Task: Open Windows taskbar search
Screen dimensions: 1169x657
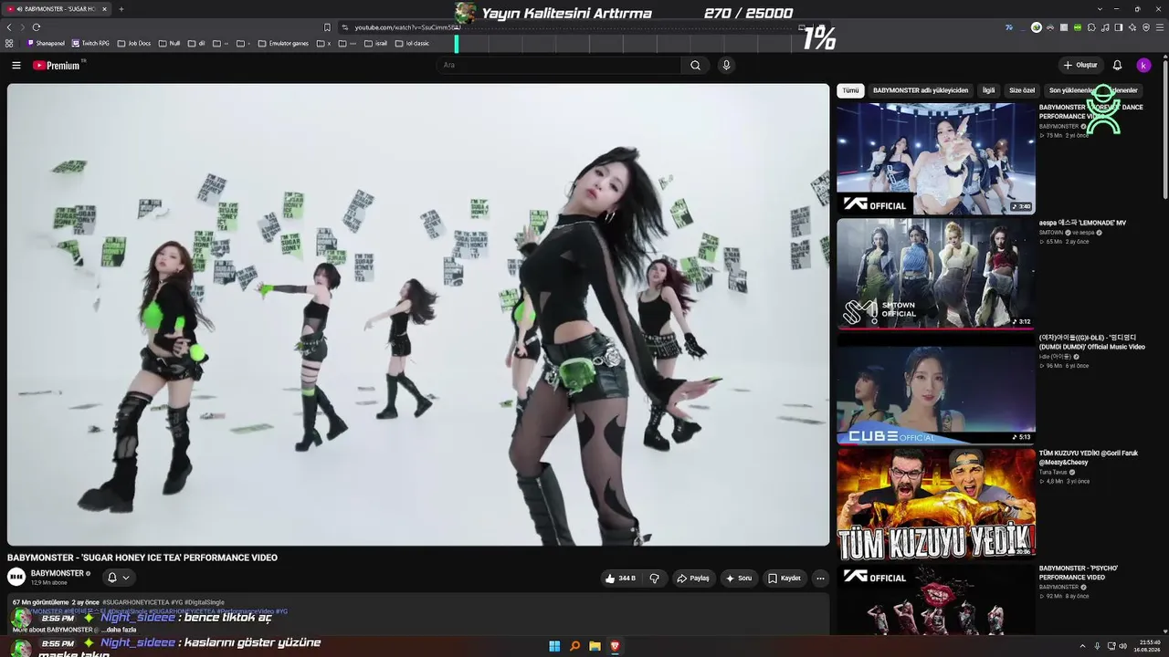Action: [574, 646]
